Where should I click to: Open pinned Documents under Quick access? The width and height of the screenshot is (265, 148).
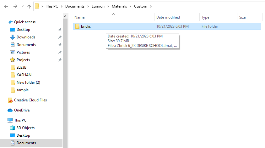pos(26,45)
